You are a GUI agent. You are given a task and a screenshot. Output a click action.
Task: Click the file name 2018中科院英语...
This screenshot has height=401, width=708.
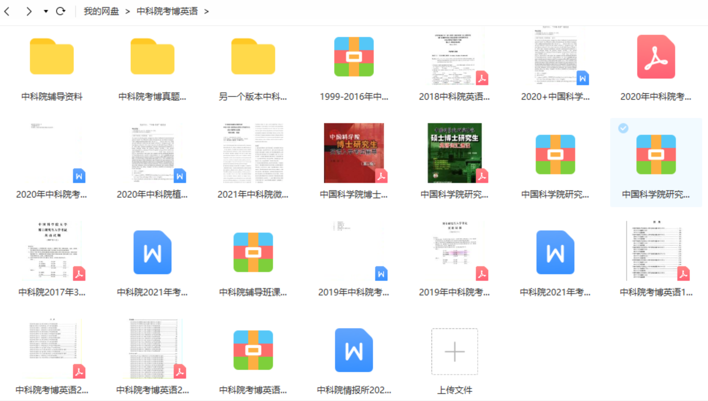(x=454, y=97)
